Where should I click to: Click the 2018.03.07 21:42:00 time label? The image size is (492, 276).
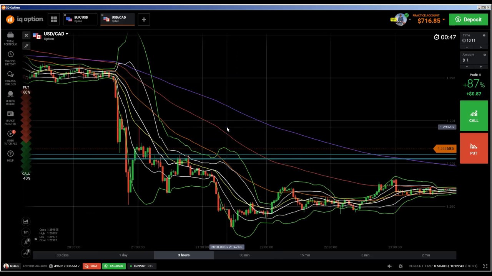pos(227,247)
